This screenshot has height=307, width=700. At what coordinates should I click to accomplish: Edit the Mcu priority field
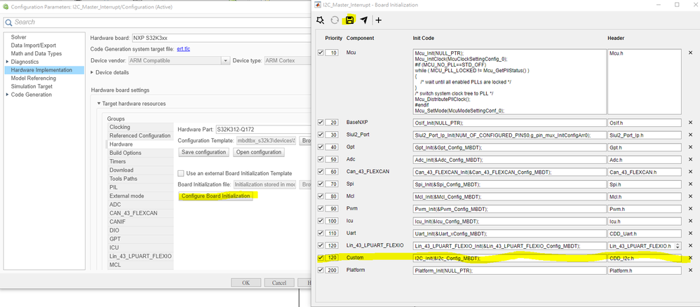click(332, 53)
